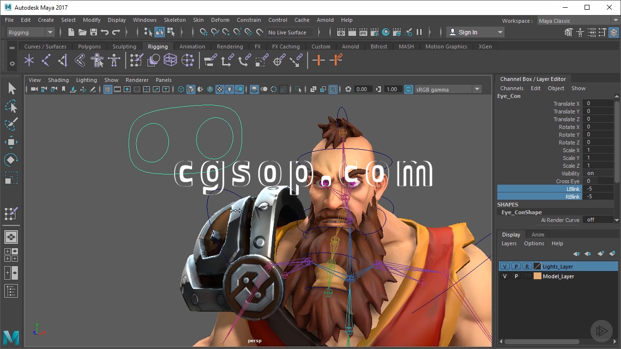The height and width of the screenshot is (349, 621).
Task: Switch to the Polygons shelf tab
Action: pyautogui.click(x=89, y=47)
